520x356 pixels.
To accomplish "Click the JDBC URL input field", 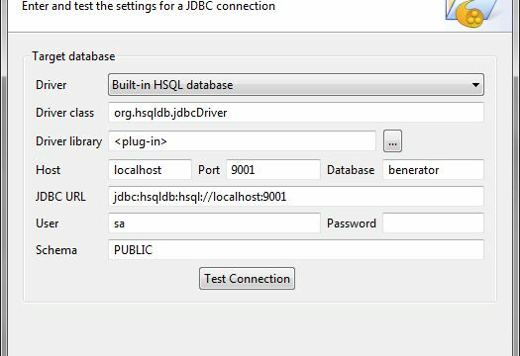I will (296, 197).
